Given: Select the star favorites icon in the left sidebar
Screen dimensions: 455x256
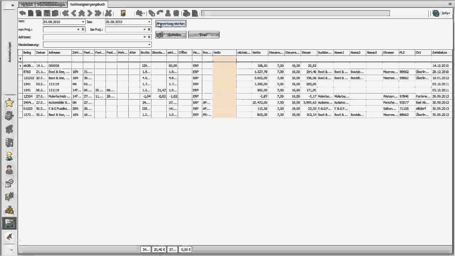Looking at the screenshot, I should pos(10,103).
